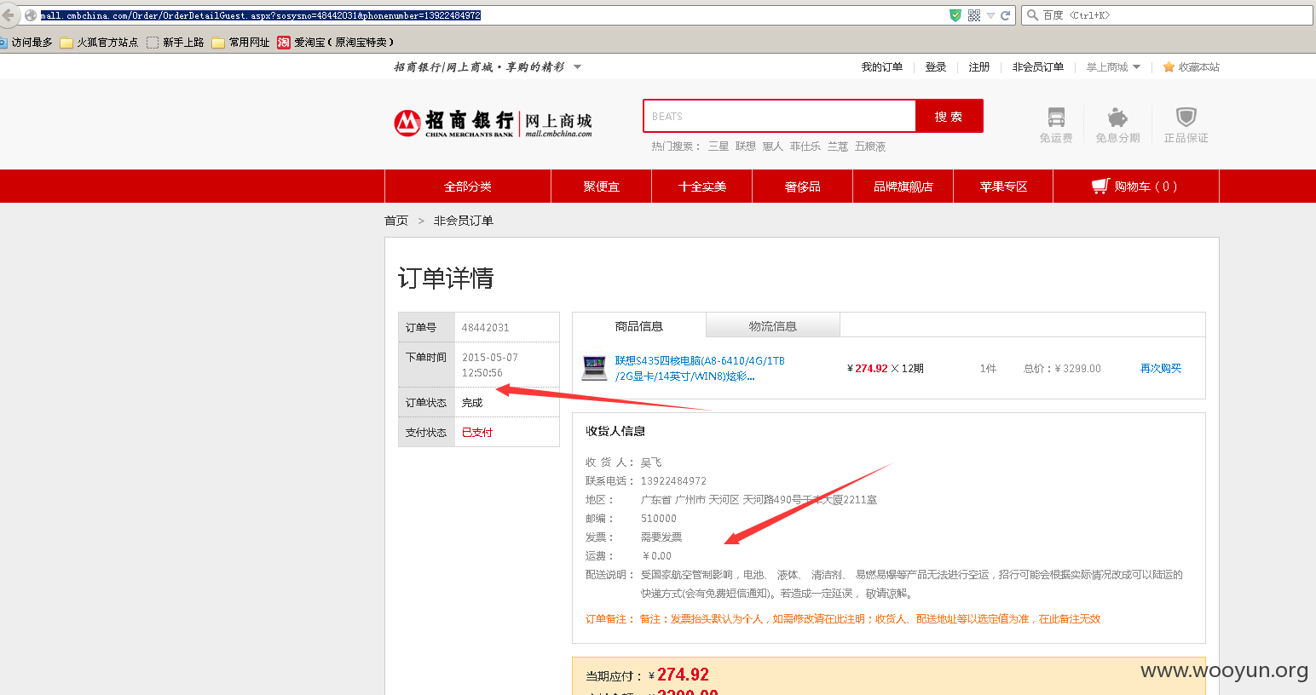Viewport: 1316px width, 695px height.
Task: Click the reload page icon
Action: click(1006, 15)
